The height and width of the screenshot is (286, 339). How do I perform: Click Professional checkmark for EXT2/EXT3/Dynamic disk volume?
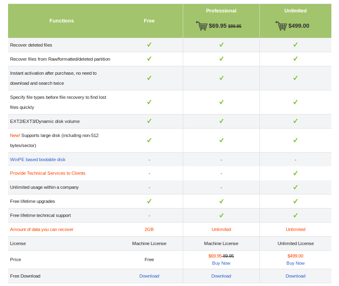coord(221,121)
